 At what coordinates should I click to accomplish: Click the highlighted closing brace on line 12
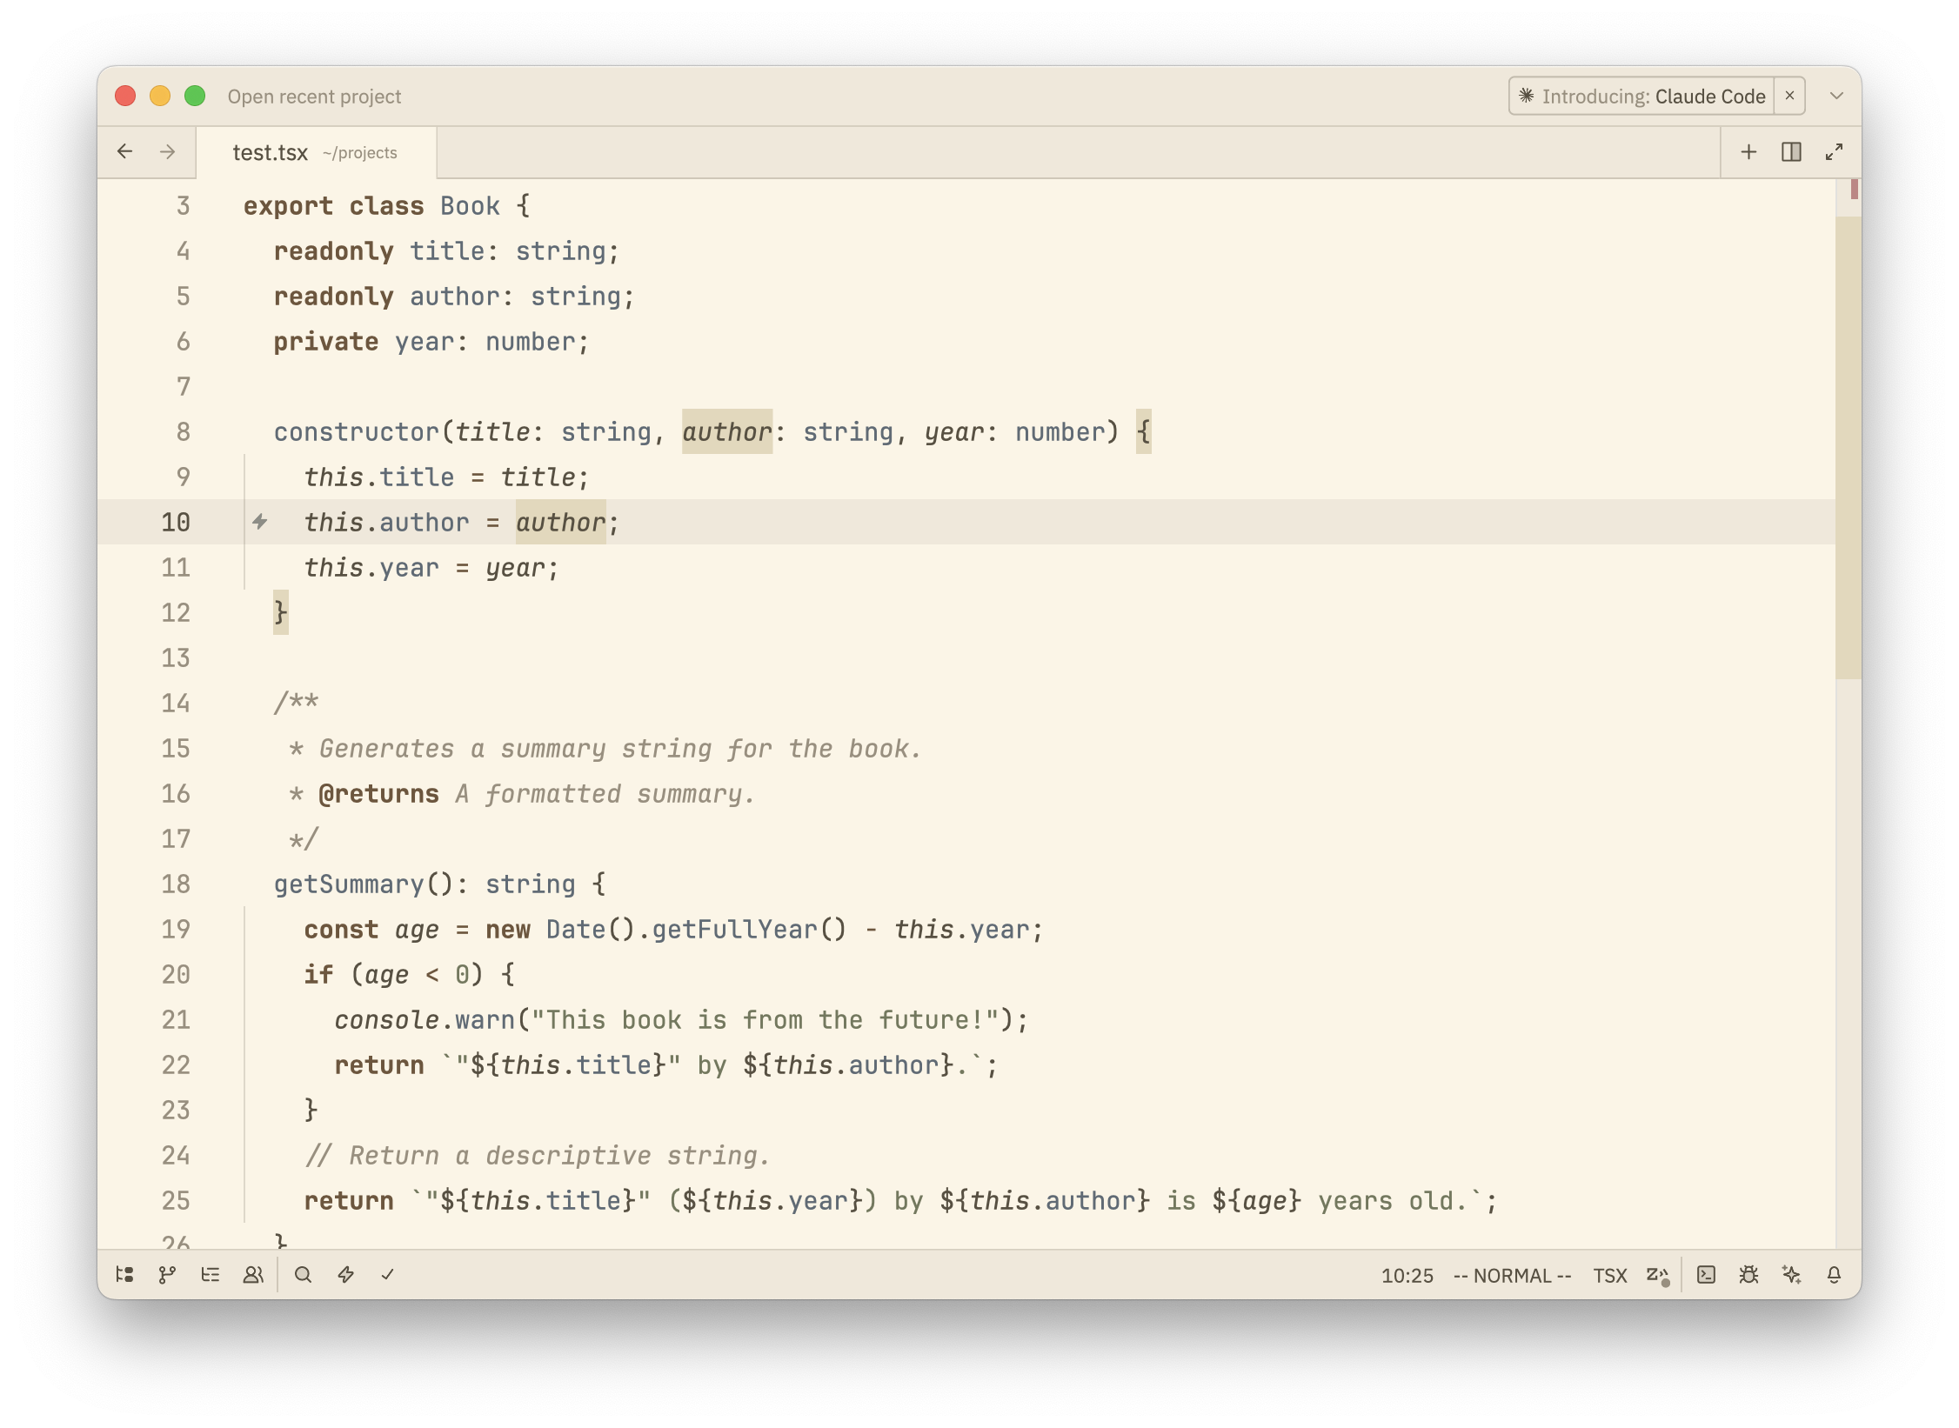pyautogui.click(x=280, y=613)
